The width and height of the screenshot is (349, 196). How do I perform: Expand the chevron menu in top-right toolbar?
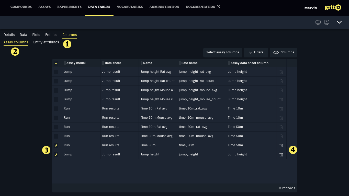point(339,22)
